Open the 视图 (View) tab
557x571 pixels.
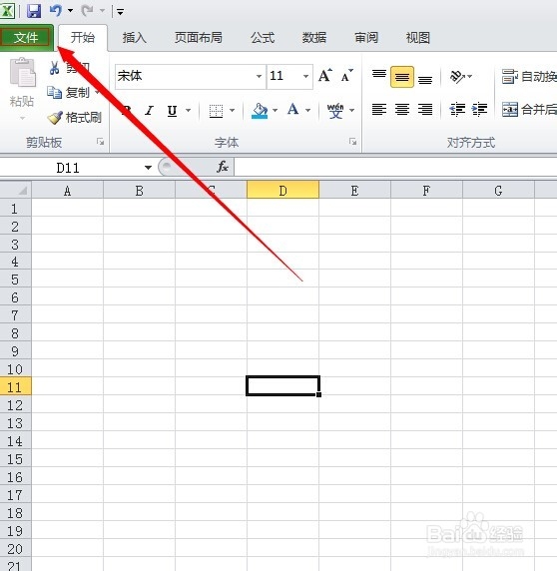tap(418, 38)
